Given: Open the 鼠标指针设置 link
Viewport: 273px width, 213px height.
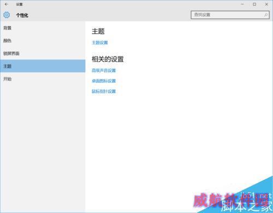Looking at the screenshot, I should coord(104,91).
